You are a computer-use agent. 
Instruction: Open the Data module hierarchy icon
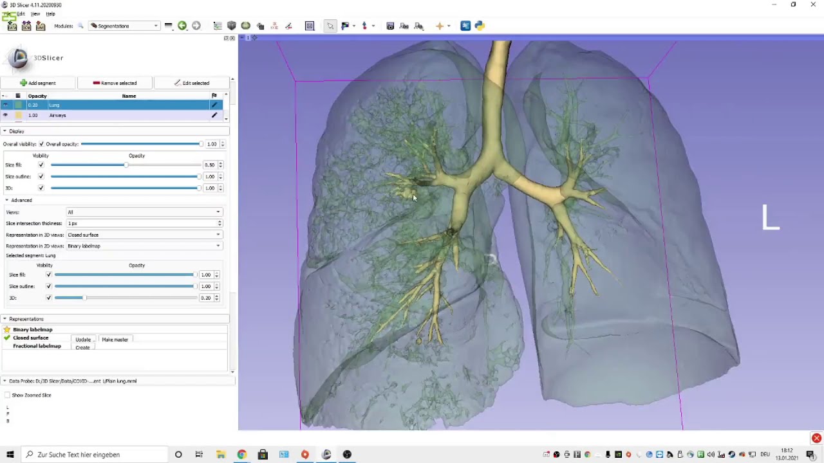click(x=218, y=26)
